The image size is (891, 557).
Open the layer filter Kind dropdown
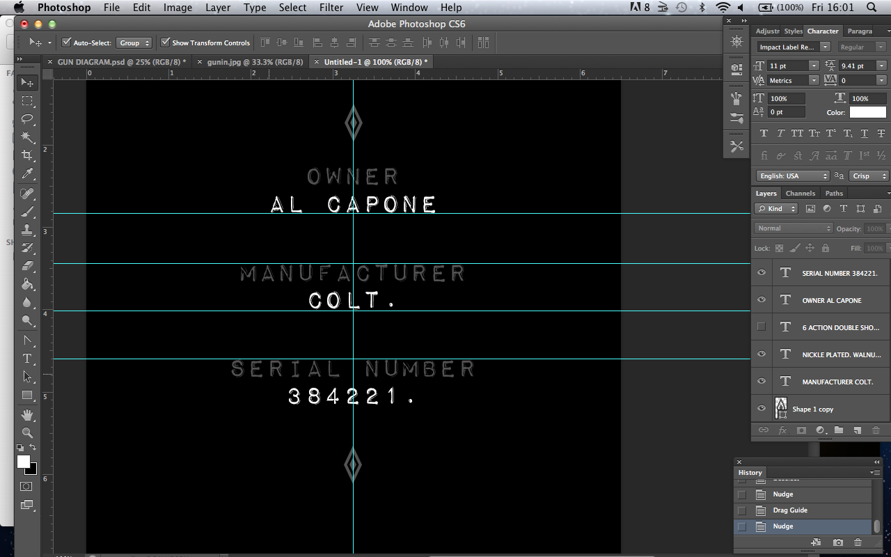[778, 209]
